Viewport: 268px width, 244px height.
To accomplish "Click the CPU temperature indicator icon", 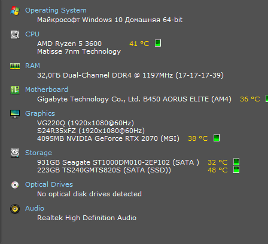I will (158, 43).
